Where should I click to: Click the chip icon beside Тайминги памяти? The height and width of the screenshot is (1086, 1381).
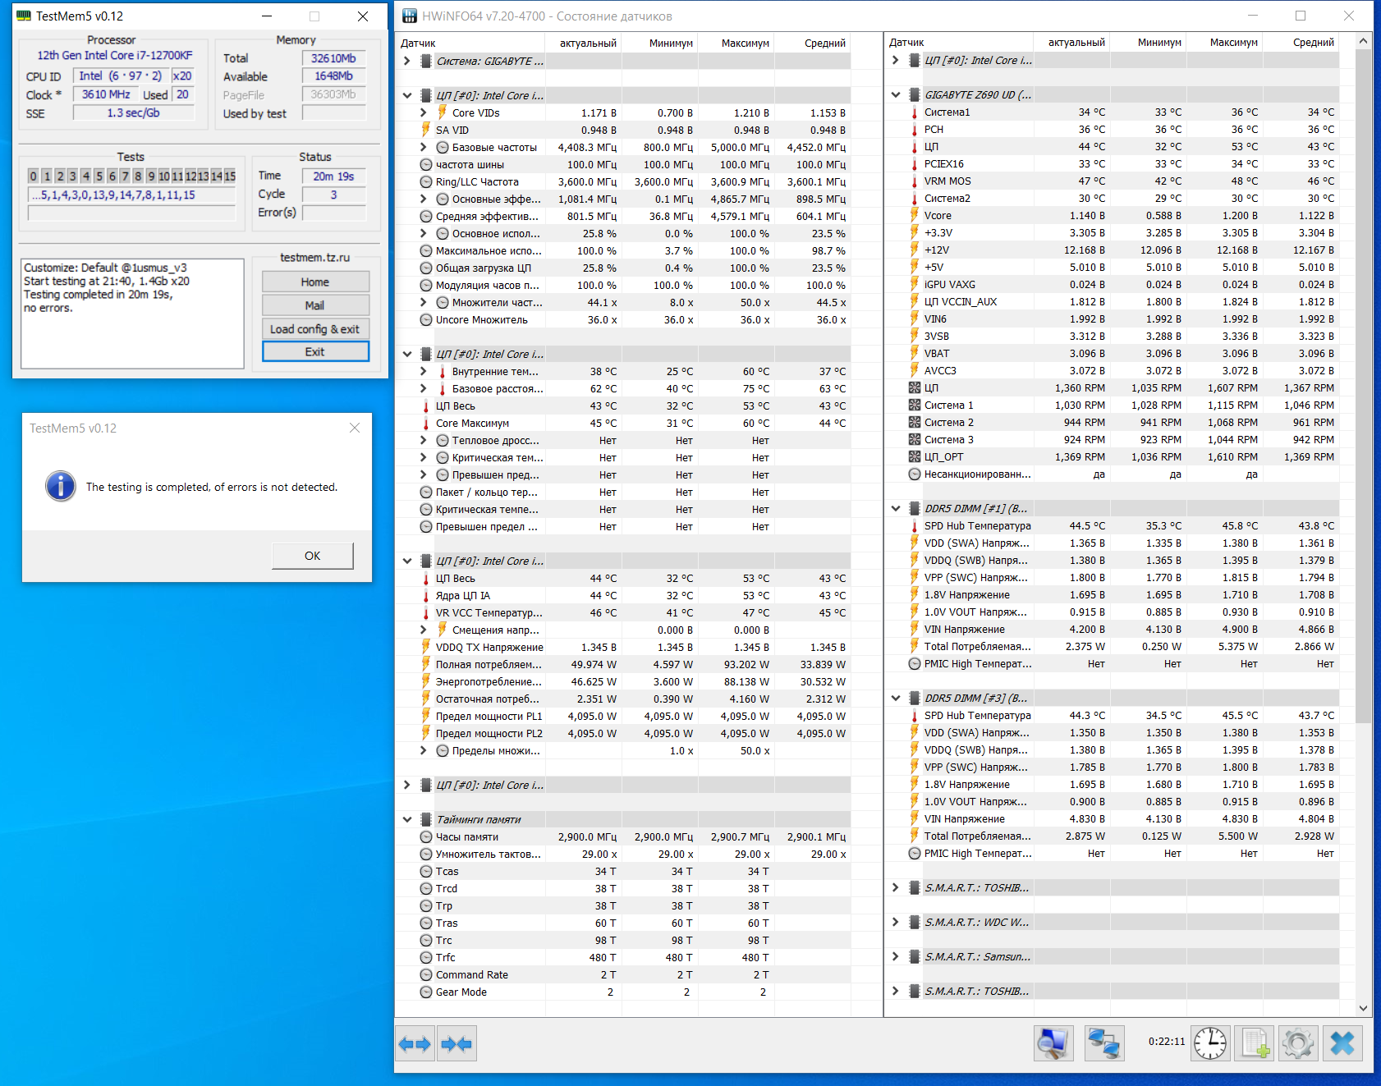tap(426, 820)
